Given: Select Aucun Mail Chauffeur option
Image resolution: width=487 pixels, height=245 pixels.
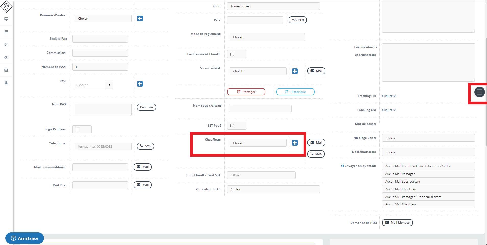Looking at the screenshot, I should pos(428,189).
